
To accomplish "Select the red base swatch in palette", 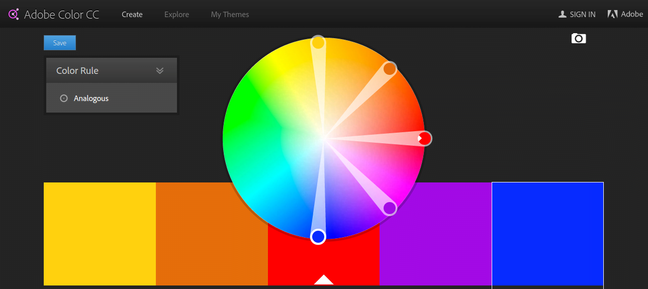I will tap(324, 261).
